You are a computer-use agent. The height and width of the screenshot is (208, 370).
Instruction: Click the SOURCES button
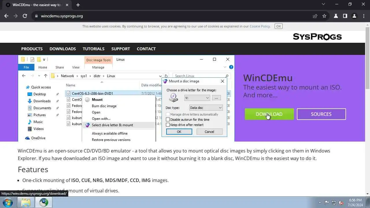(321, 114)
